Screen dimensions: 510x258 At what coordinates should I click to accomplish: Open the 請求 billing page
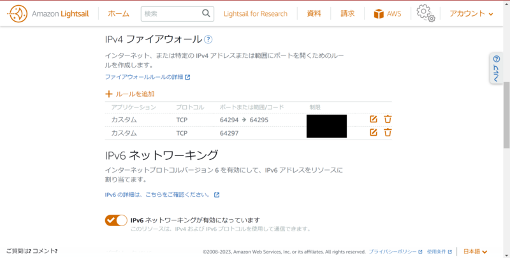click(347, 13)
